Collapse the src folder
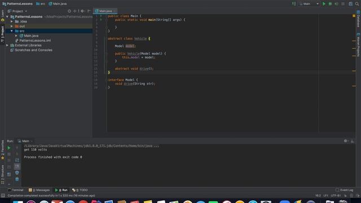The image size is (361, 203). tap(12, 31)
